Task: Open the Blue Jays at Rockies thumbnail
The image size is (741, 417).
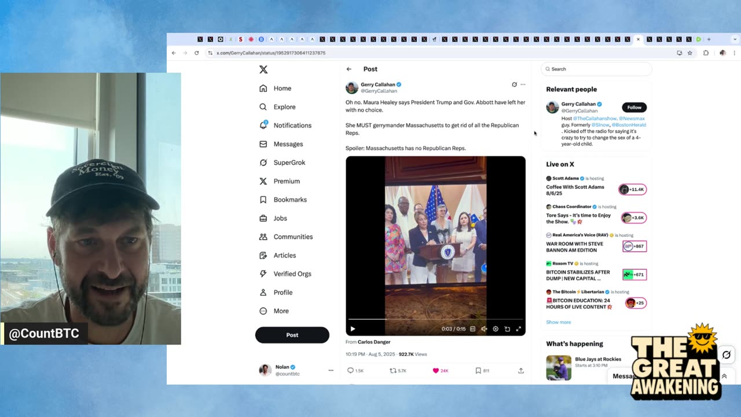Action: (x=559, y=368)
